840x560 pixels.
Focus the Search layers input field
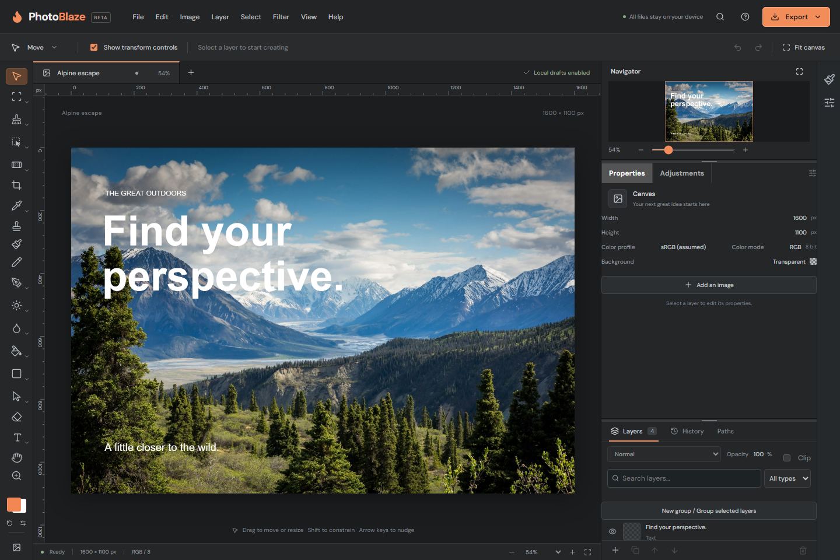684,478
